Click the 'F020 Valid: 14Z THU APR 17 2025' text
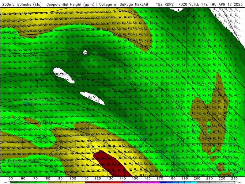This screenshot has height=184, width=245. pos(210,4)
